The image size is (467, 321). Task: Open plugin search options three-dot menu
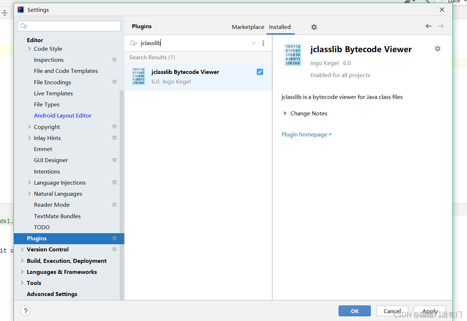coord(263,43)
